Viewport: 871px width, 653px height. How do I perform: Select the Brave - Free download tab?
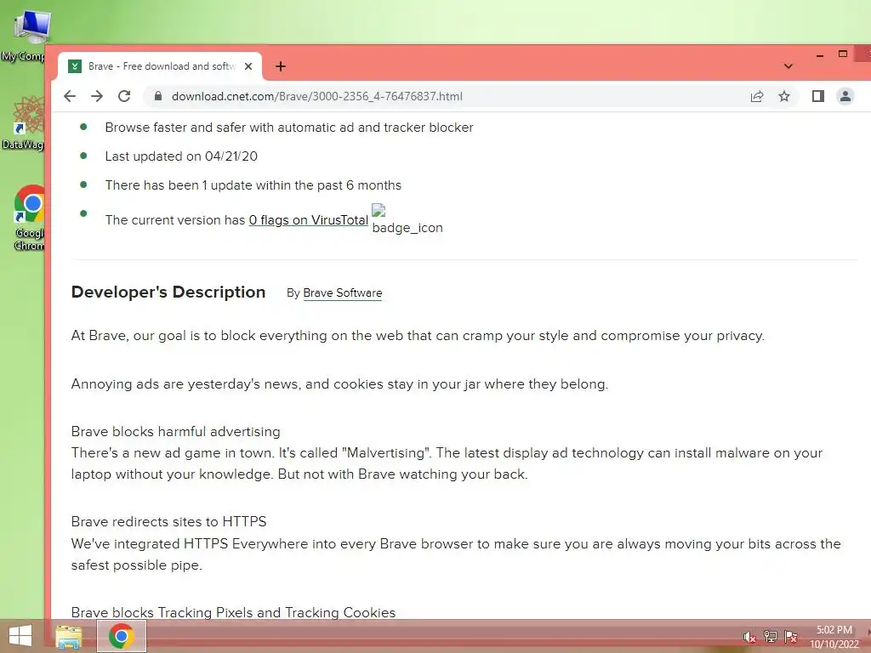point(160,66)
